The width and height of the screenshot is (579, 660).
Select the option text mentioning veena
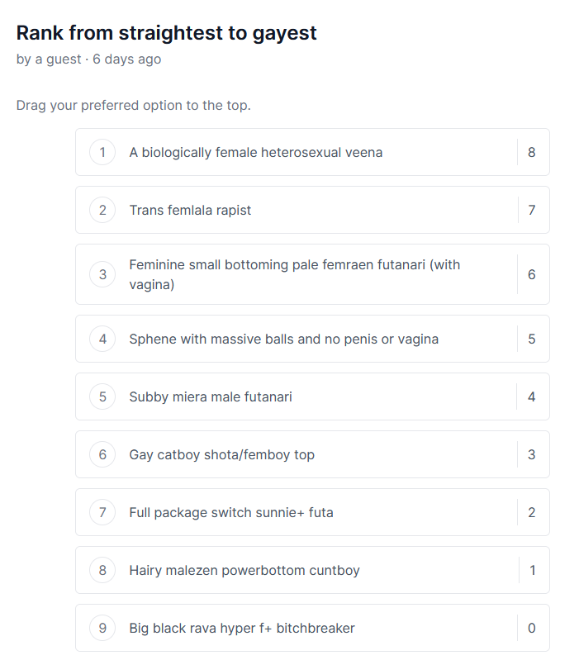click(x=255, y=152)
